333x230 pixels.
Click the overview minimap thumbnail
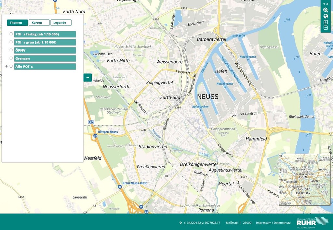[x=305, y=180]
